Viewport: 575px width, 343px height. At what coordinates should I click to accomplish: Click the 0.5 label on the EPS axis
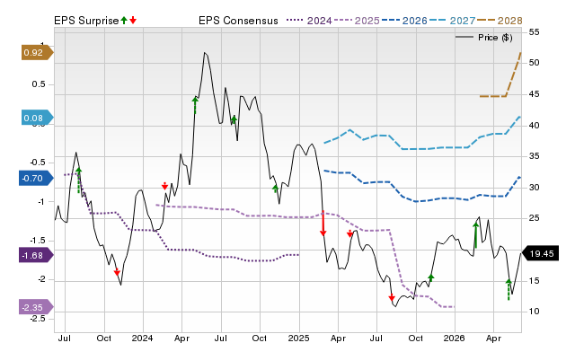click(x=39, y=84)
